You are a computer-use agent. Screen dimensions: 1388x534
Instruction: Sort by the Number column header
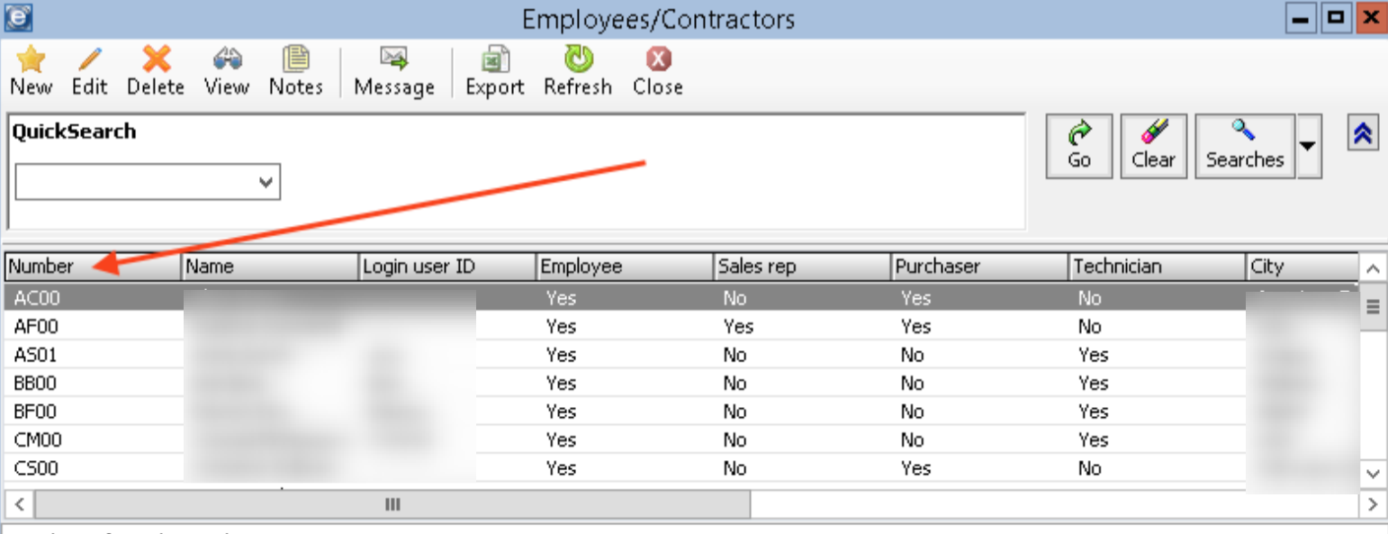click(x=94, y=267)
